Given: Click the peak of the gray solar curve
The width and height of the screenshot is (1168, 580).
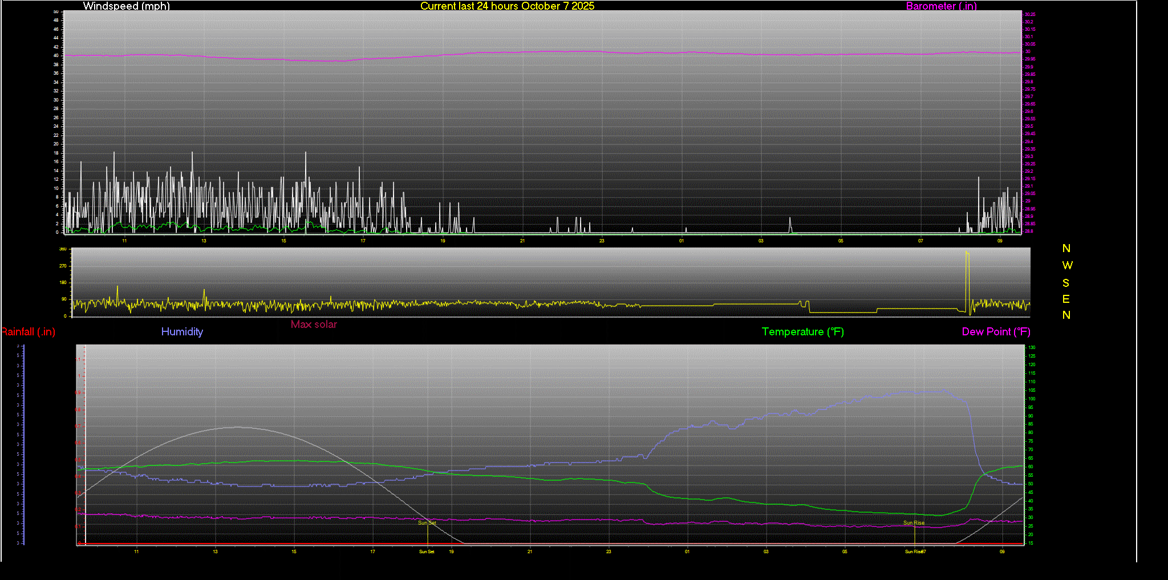Looking at the screenshot, I should 237,427.
